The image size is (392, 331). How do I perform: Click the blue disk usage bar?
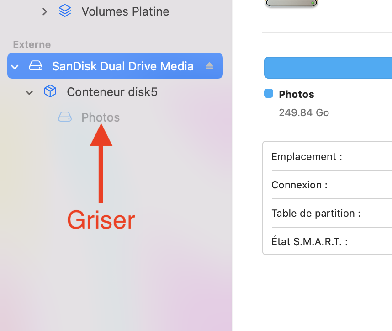click(328, 68)
